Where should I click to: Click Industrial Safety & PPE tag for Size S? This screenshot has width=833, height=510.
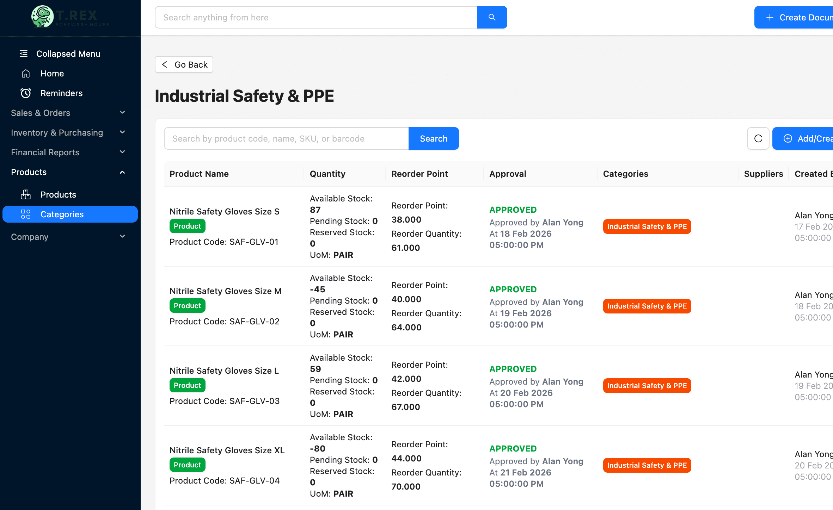(x=647, y=226)
